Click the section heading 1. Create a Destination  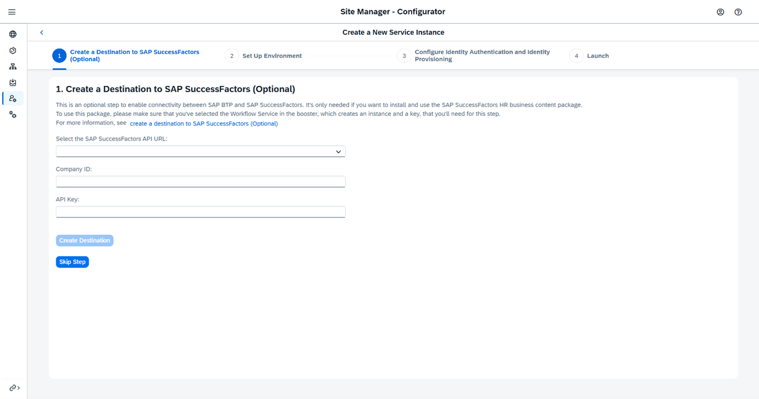[176, 89]
